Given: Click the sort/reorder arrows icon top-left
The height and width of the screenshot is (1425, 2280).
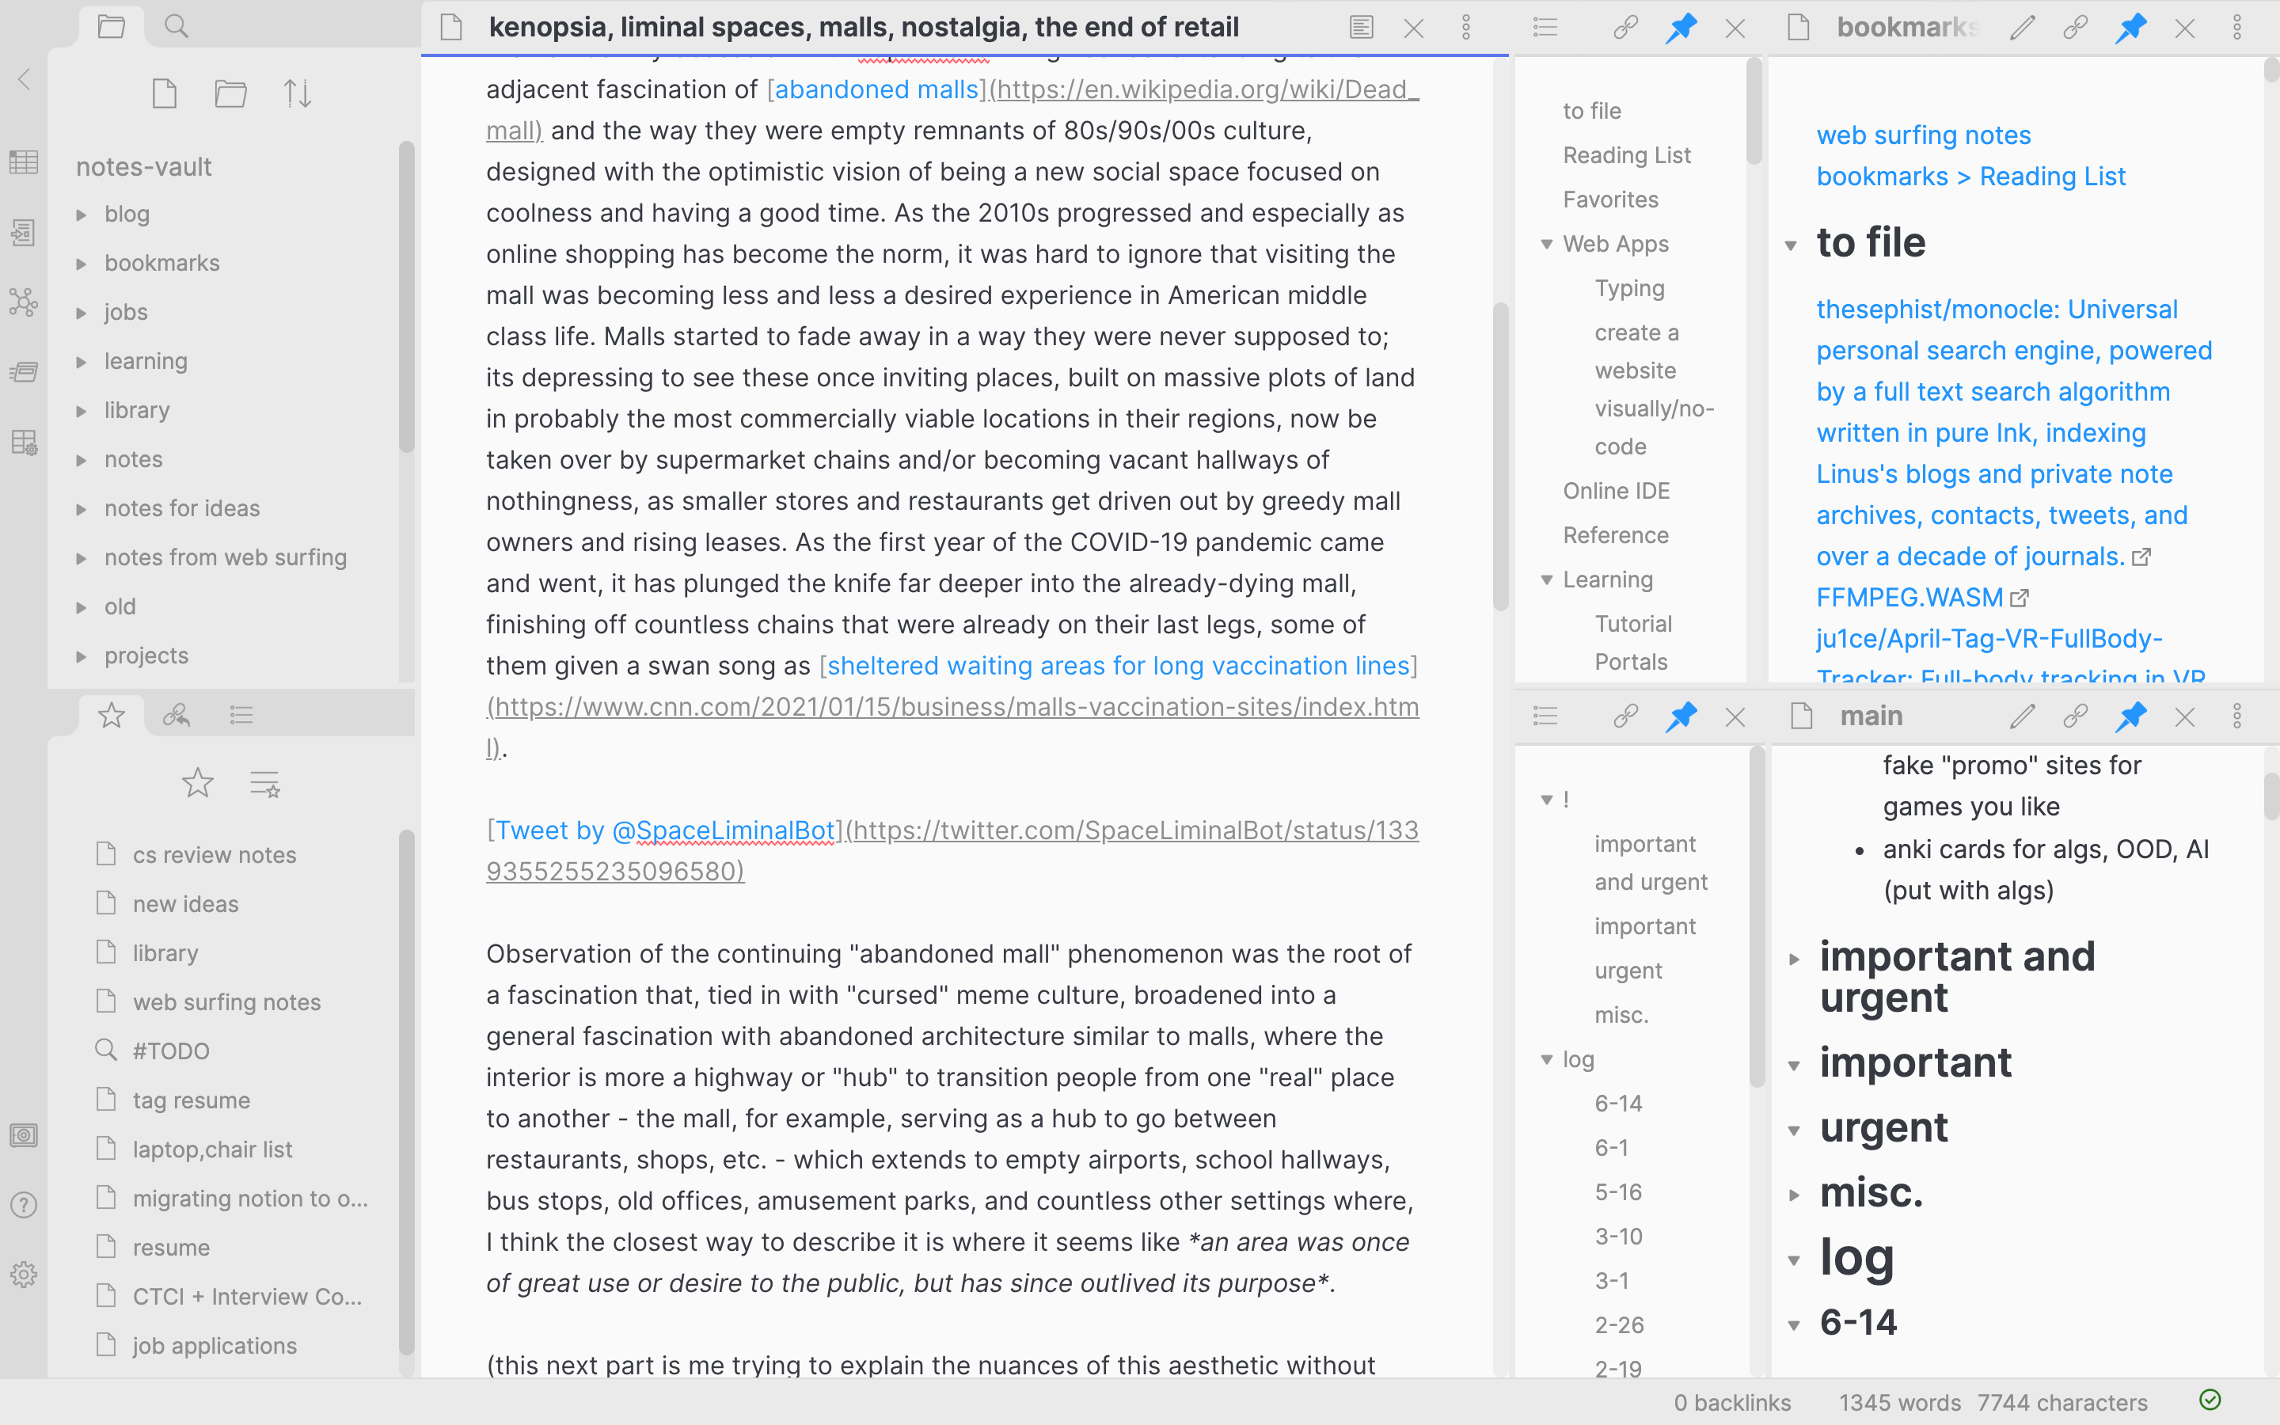Looking at the screenshot, I should [x=297, y=93].
